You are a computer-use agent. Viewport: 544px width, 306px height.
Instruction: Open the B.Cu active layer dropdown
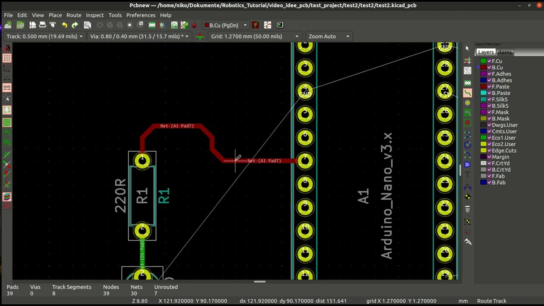click(x=225, y=25)
